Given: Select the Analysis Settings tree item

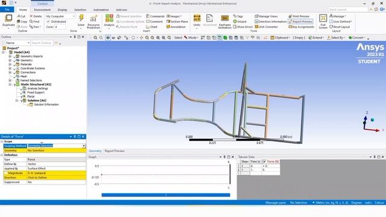Looking at the screenshot, I should 37,89.
